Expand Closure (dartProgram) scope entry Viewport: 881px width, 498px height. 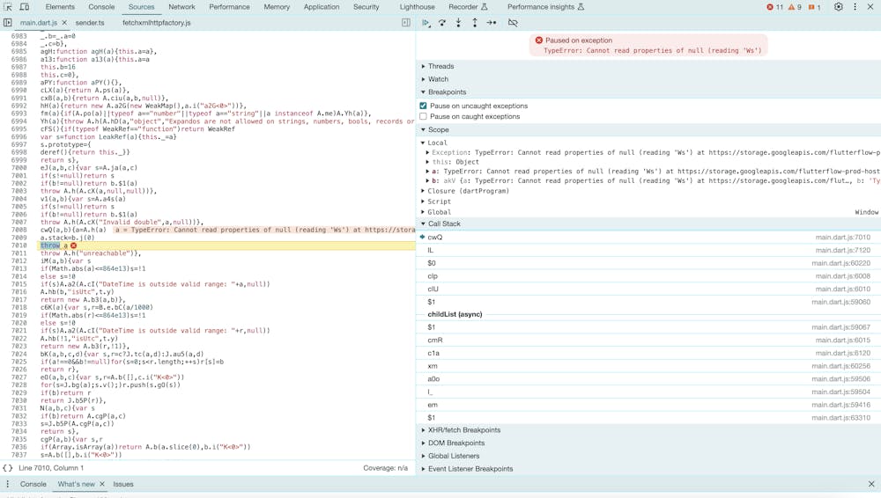click(x=468, y=191)
